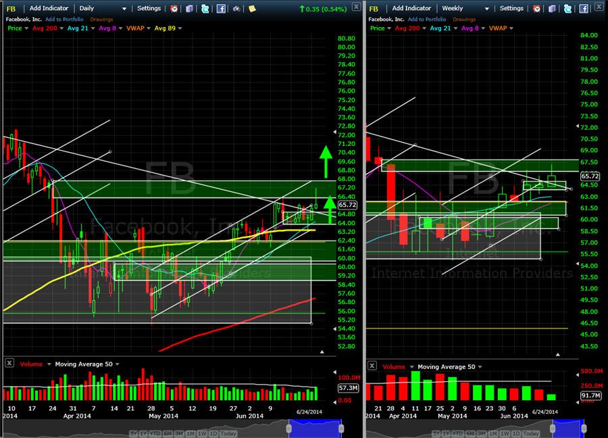608x438 pixels.
Task: Grab left handle of Weekly range slider
Action: pyautogui.click(x=553, y=429)
